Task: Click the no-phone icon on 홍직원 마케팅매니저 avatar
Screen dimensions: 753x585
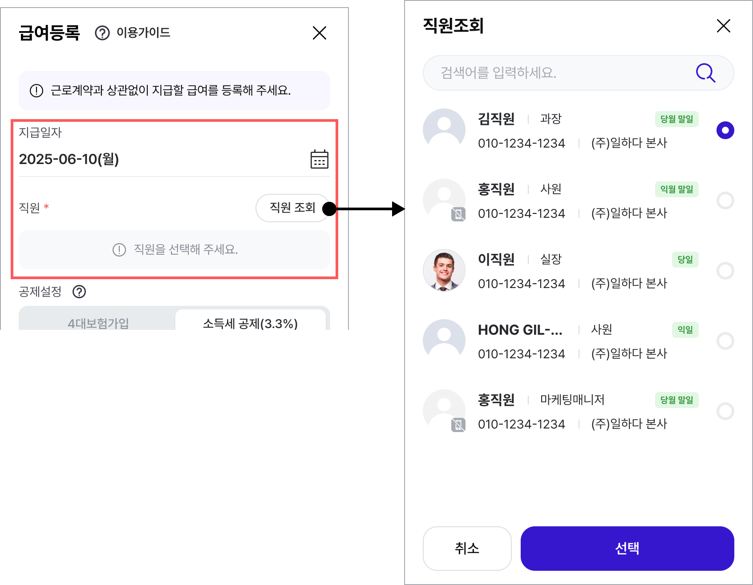Action: point(458,425)
